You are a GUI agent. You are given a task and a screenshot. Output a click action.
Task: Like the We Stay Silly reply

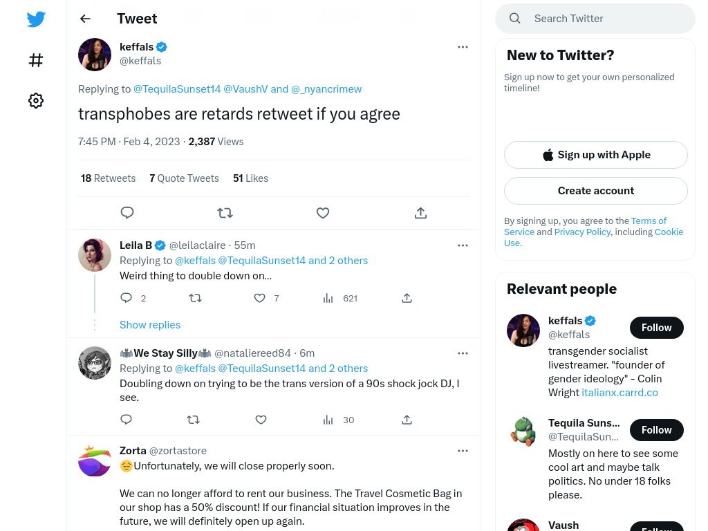pos(261,420)
